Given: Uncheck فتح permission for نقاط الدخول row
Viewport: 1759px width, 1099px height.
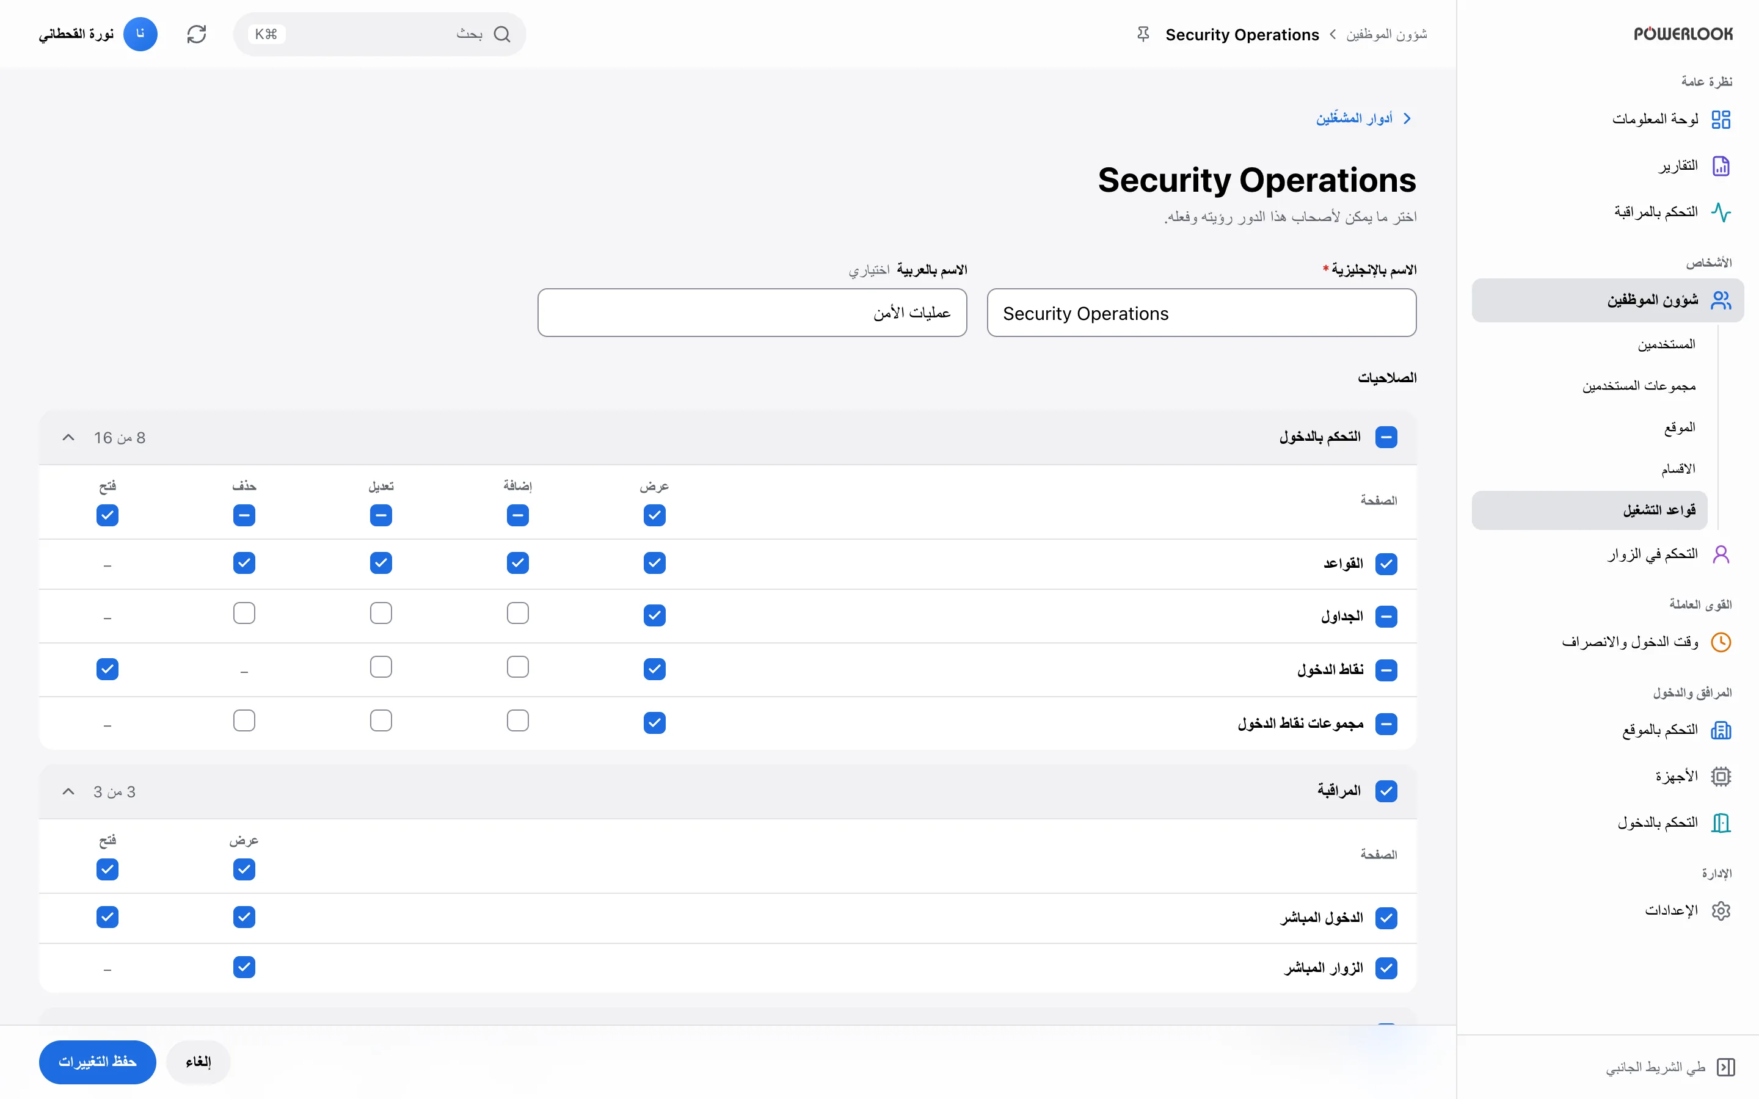Looking at the screenshot, I should click(107, 669).
